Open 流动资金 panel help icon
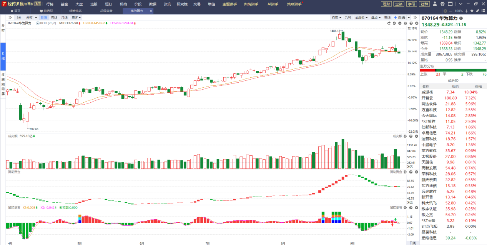 (x=411, y=172)
